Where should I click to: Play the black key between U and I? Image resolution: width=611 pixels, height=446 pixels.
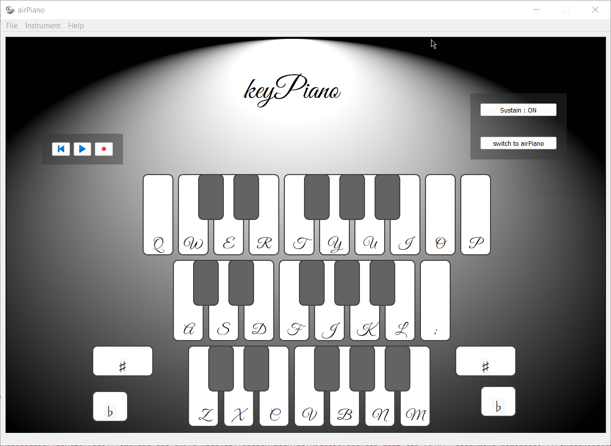(x=387, y=197)
